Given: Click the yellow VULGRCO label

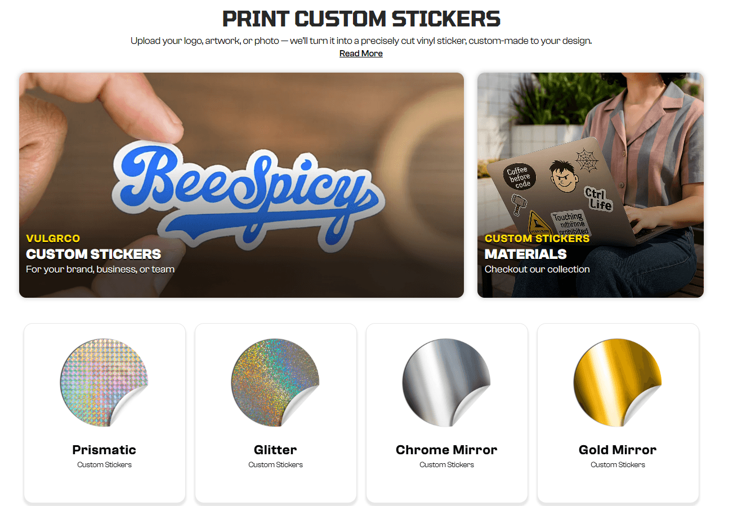Looking at the screenshot, I should pyautogui.click(x=53, y=239).
